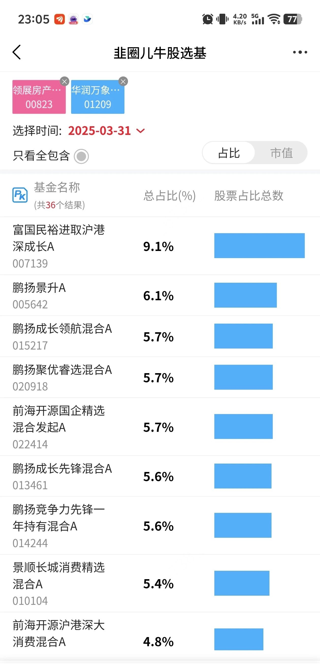Go back with the left arrow icon

(x=17, y=52)
